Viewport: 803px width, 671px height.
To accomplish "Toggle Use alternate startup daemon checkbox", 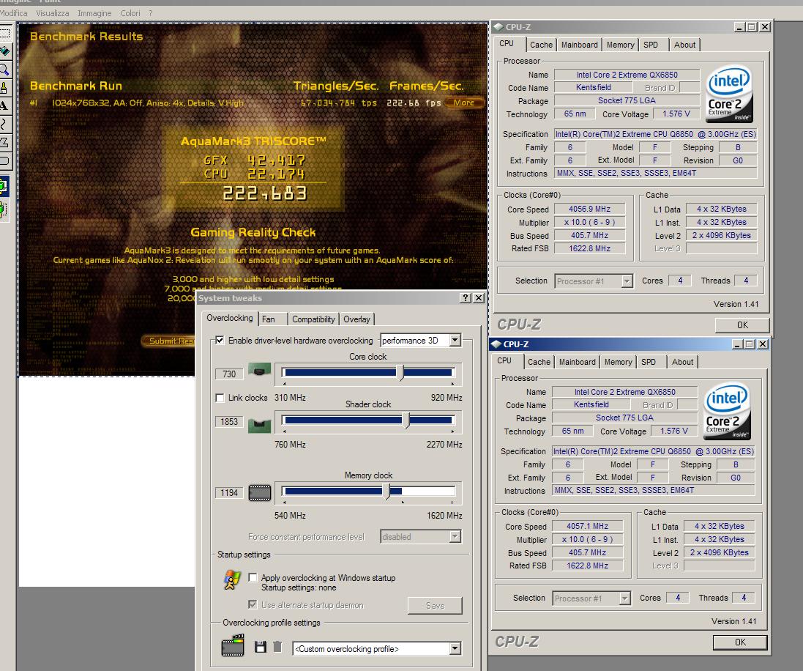I will click(x=253, y=605).
